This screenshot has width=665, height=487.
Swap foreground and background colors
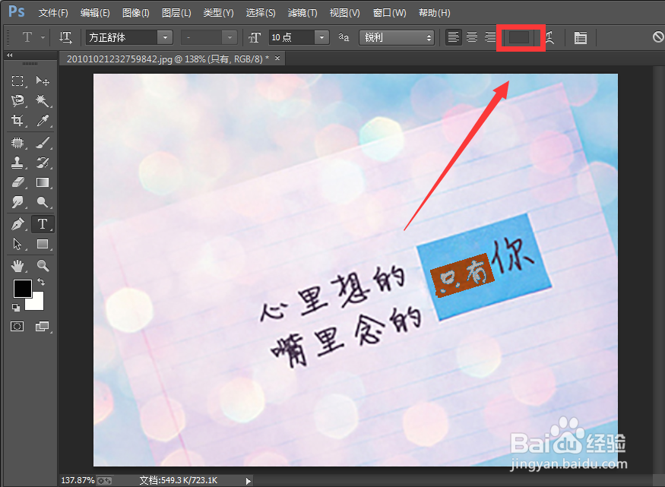point(41,282)
